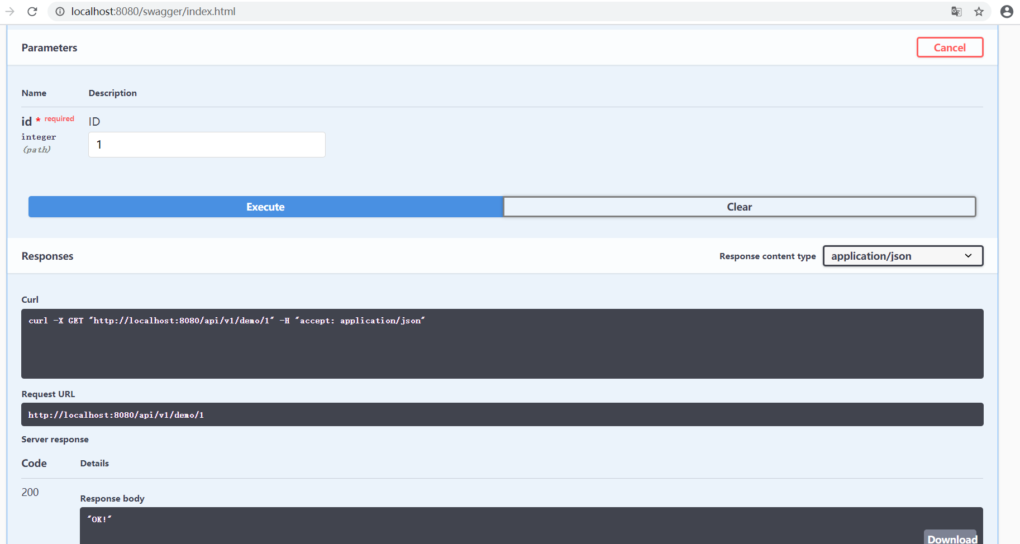Click the 'Details' column header
Screen dimensions: 1020x544
(x=94, y=463)
